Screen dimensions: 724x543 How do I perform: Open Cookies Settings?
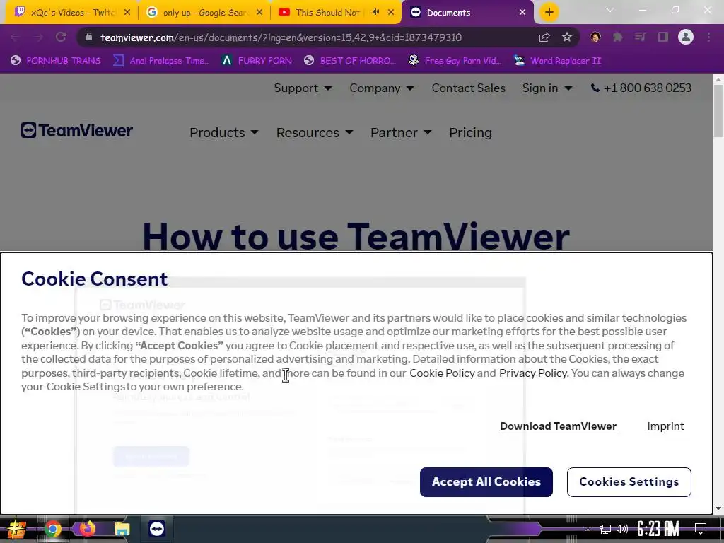click(629, 482)
